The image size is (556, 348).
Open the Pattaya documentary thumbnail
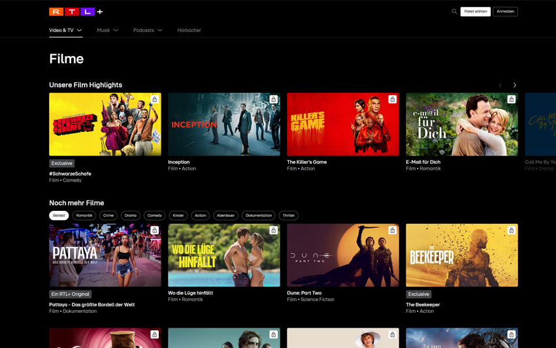coord(105,255)
